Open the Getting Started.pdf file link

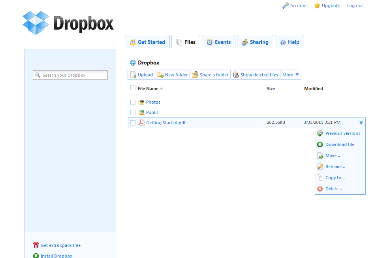166,123
